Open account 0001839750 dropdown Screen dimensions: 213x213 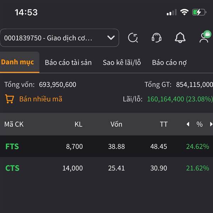coord(60,38)
